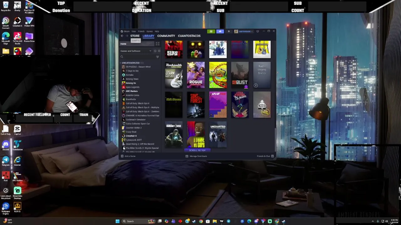Click the SCROLL TO TOP button

tap(197, 150)
